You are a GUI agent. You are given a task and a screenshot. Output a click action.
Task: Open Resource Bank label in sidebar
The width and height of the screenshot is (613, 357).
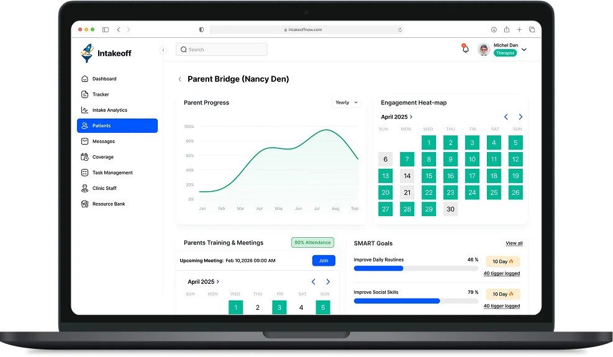pyautogui.click(x=109, y=204)
